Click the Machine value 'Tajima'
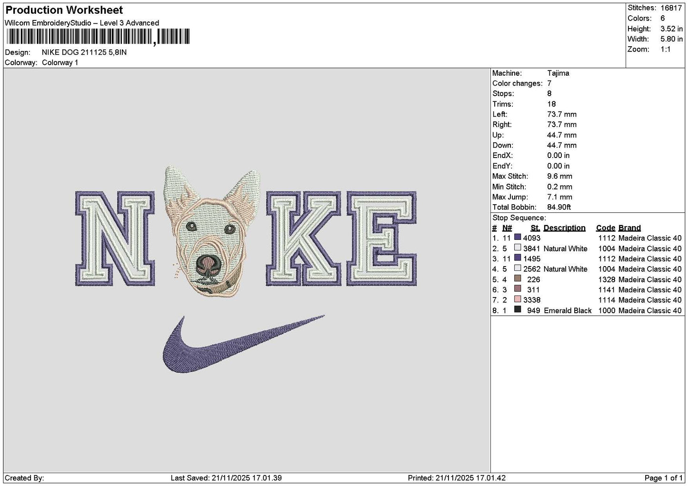688x486 pixels. (x=558, y=73)
